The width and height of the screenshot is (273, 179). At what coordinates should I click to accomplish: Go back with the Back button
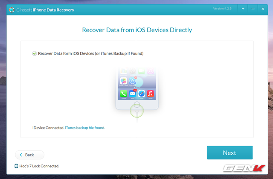[29, 155]
